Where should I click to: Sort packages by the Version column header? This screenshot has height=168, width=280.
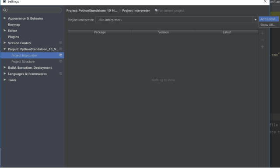click(163, 32)
